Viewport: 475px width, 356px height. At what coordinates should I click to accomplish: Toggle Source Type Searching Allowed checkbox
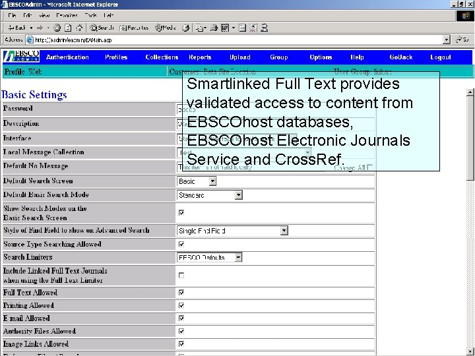tap(181, 244)
